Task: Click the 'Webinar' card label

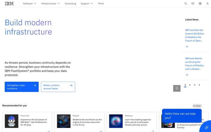Action: tap(129, 116)
